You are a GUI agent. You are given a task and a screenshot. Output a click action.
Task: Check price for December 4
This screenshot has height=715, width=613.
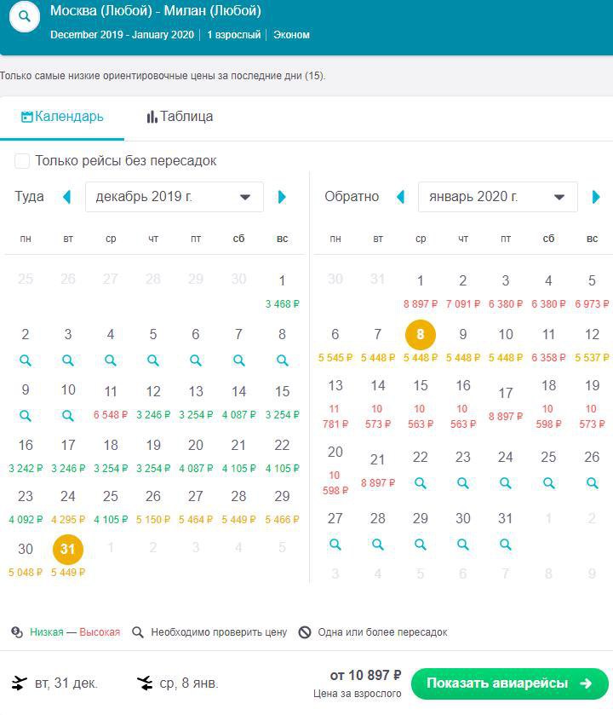[111, 360]
